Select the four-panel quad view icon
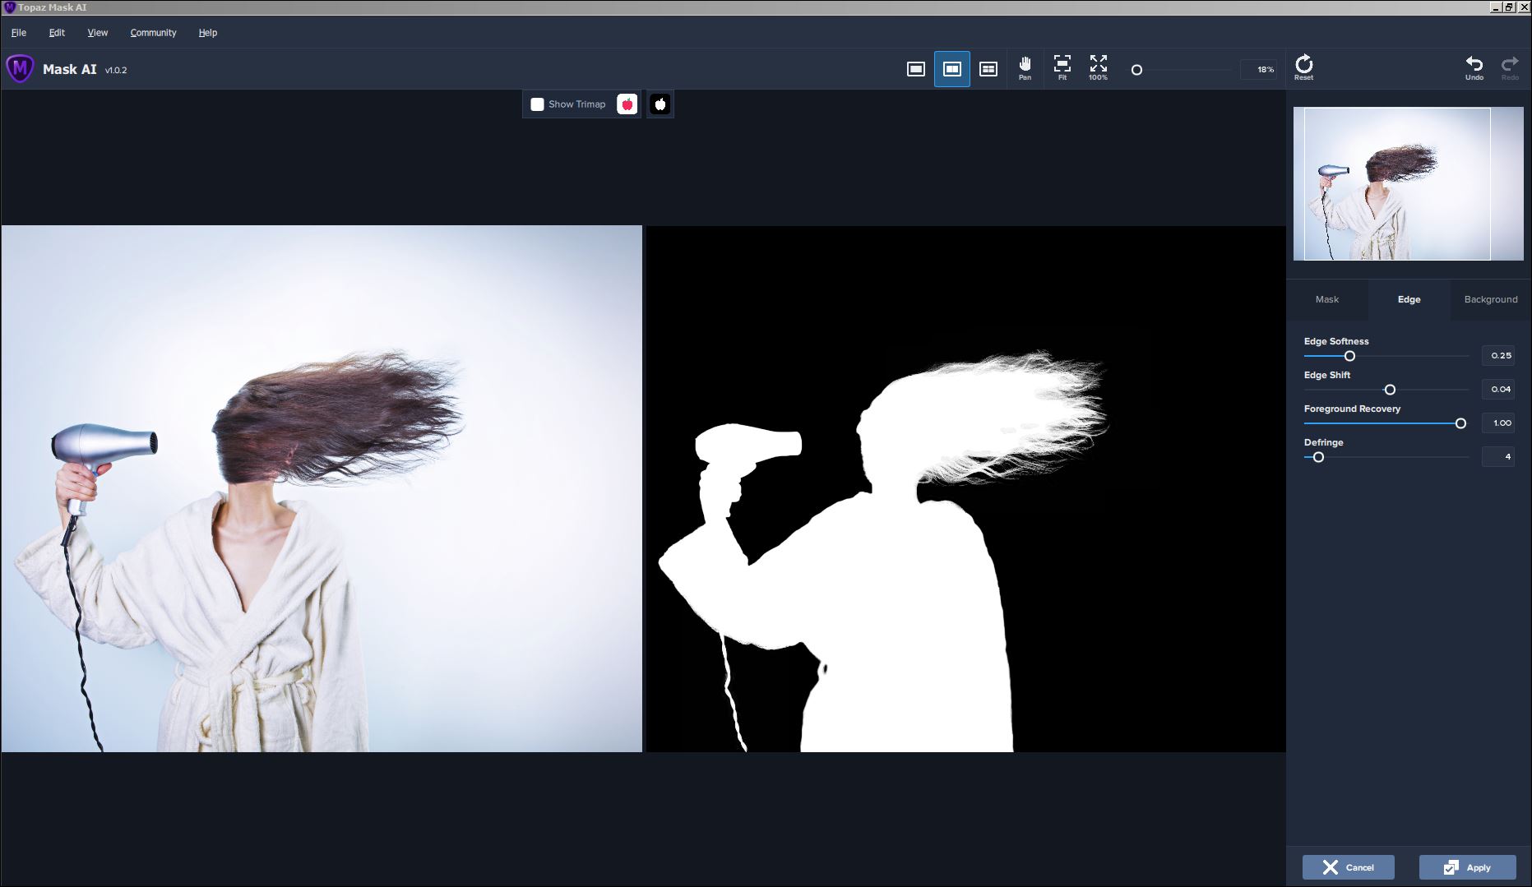This screenshot has width=1532, height=887. click(x=988, y=69)
